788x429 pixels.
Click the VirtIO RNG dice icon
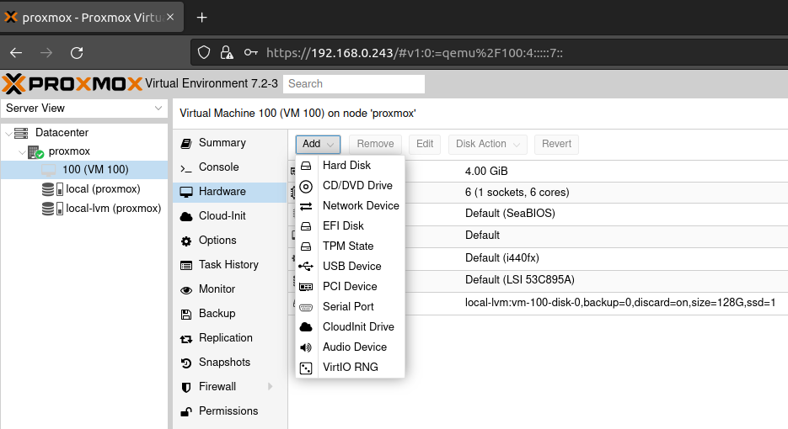[x=306, y=368]
